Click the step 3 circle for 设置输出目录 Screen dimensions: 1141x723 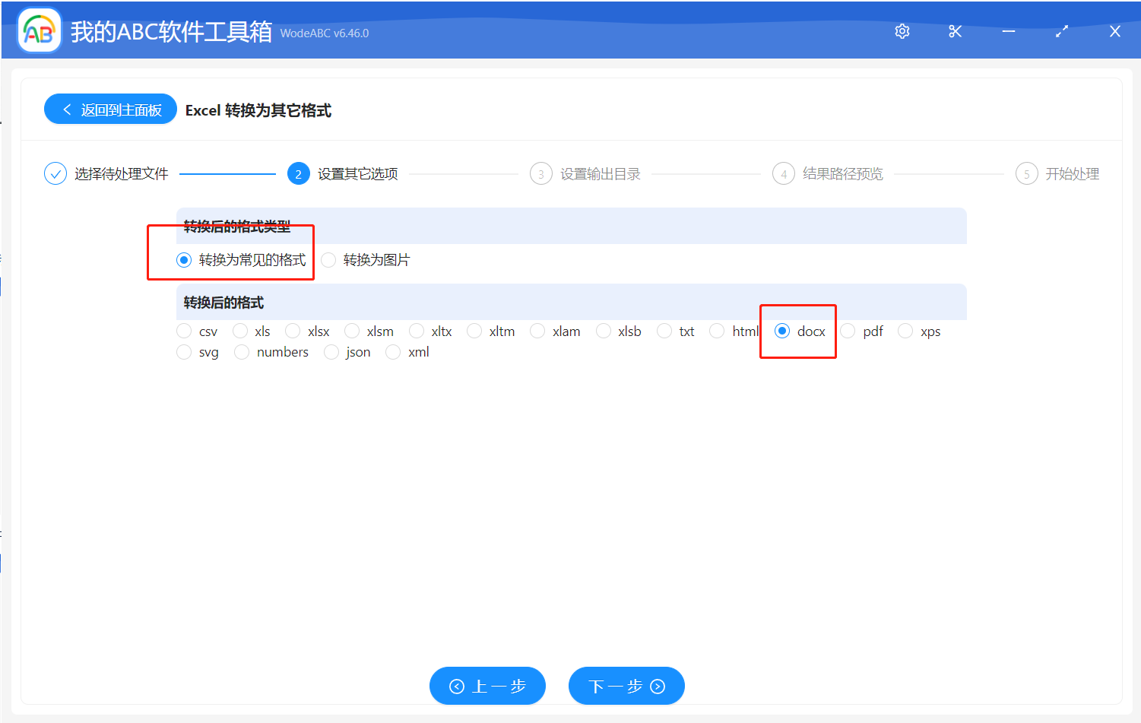(x=540, y=173)
